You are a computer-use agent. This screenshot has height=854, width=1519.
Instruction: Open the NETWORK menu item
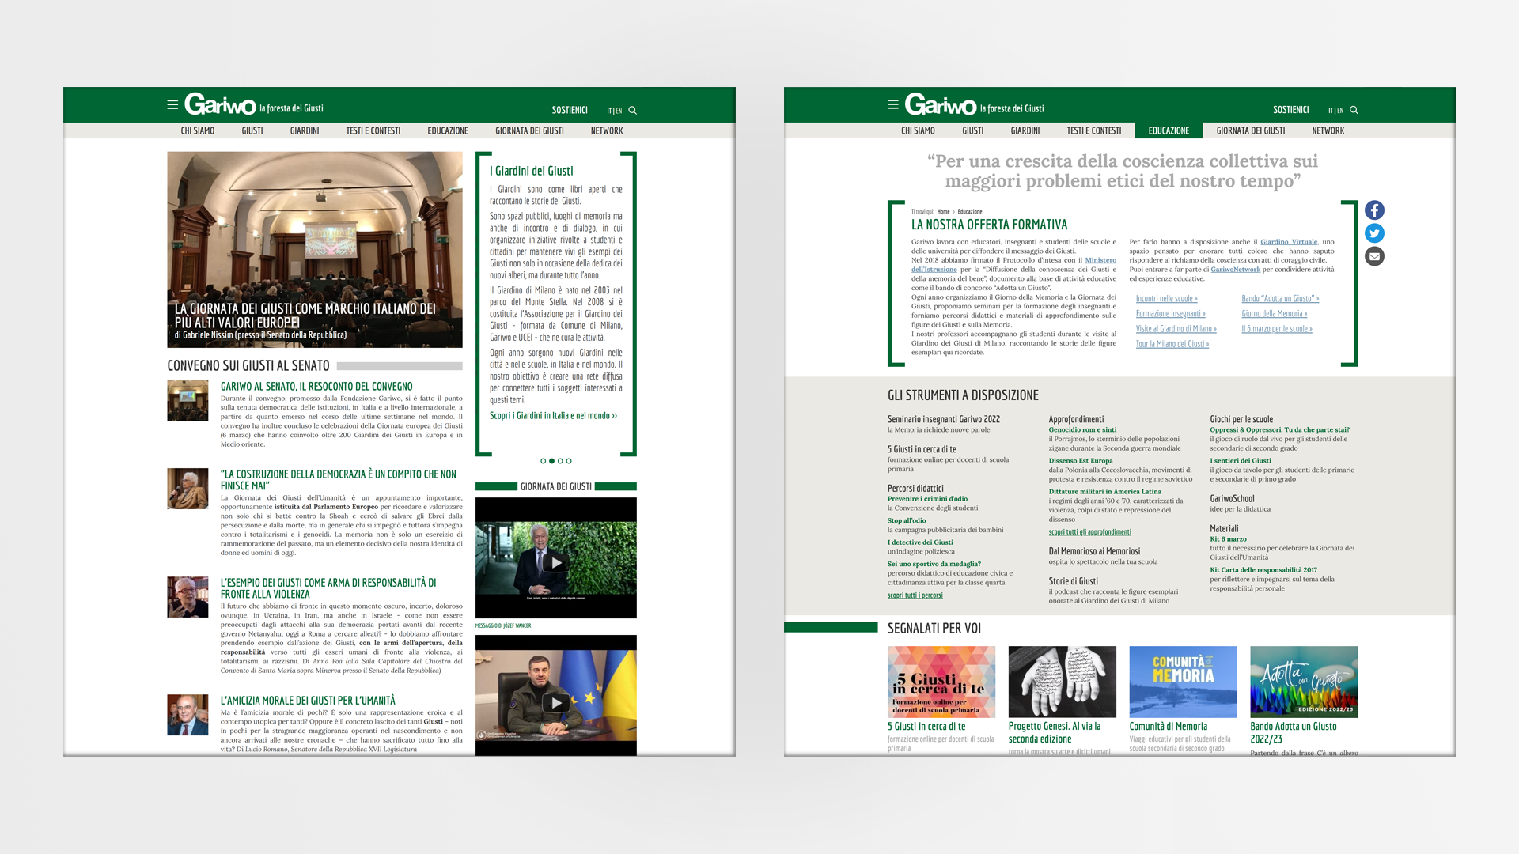tap(607, 130)
